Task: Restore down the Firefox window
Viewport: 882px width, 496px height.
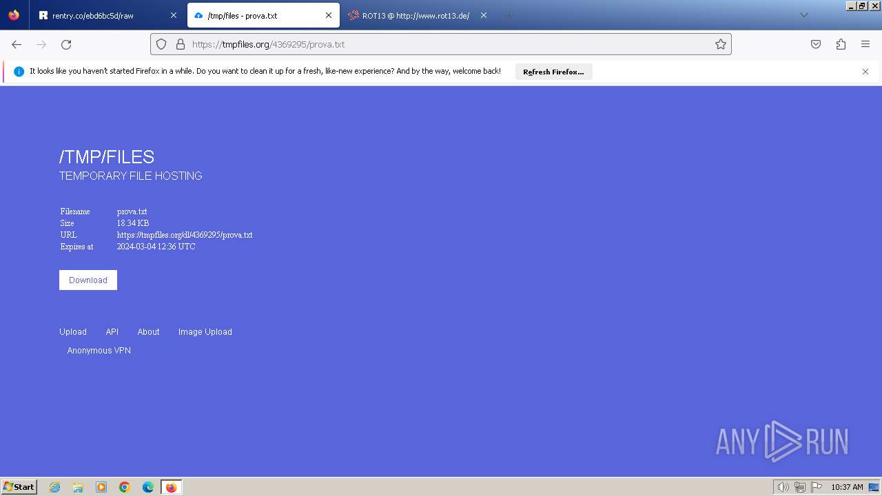Action: click(862, 6)
